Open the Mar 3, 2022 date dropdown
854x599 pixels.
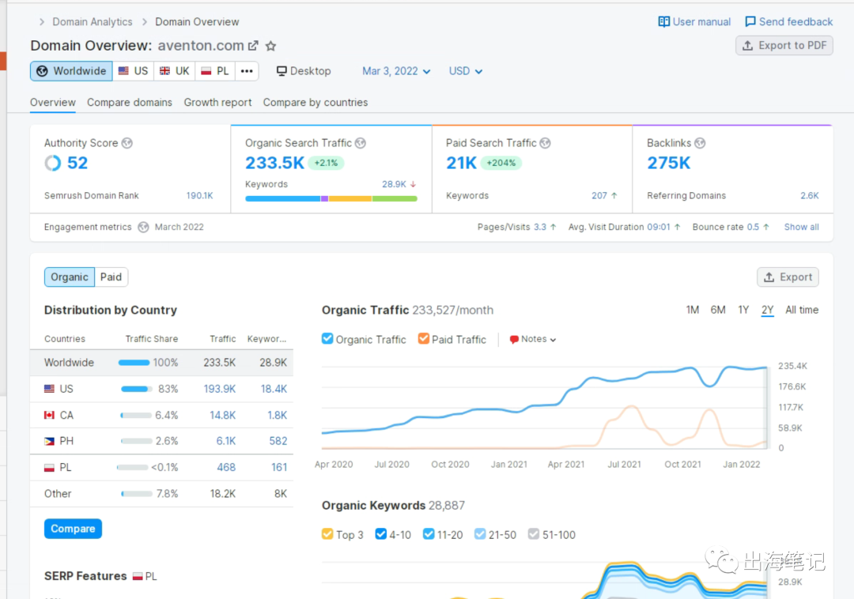[396, 71]
